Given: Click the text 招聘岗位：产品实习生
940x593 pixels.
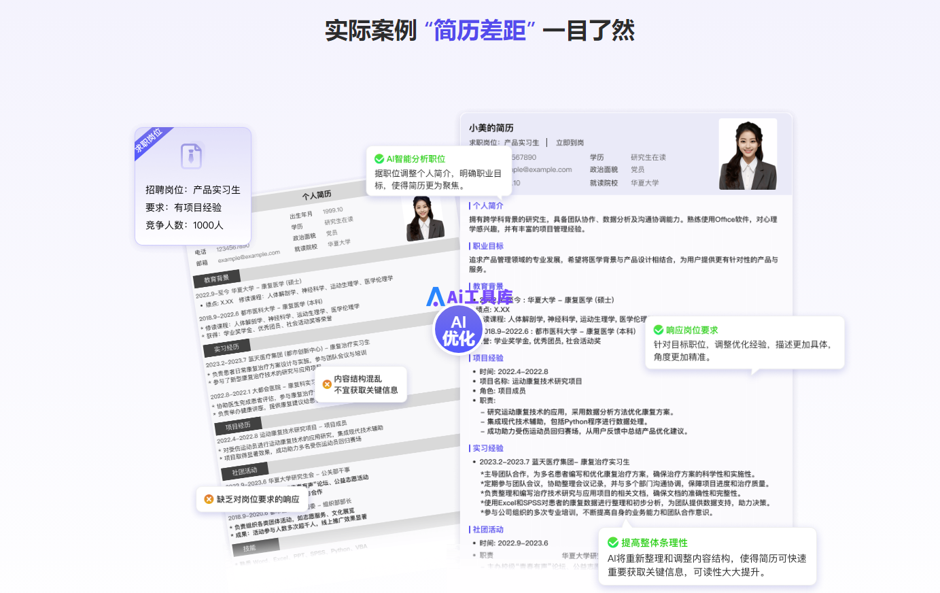Looking at the screenshot, I should [x=193, y=190].
